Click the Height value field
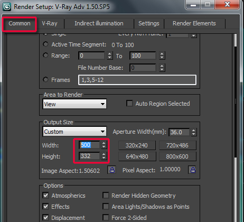Screen dimensions: 244x222 89,156
